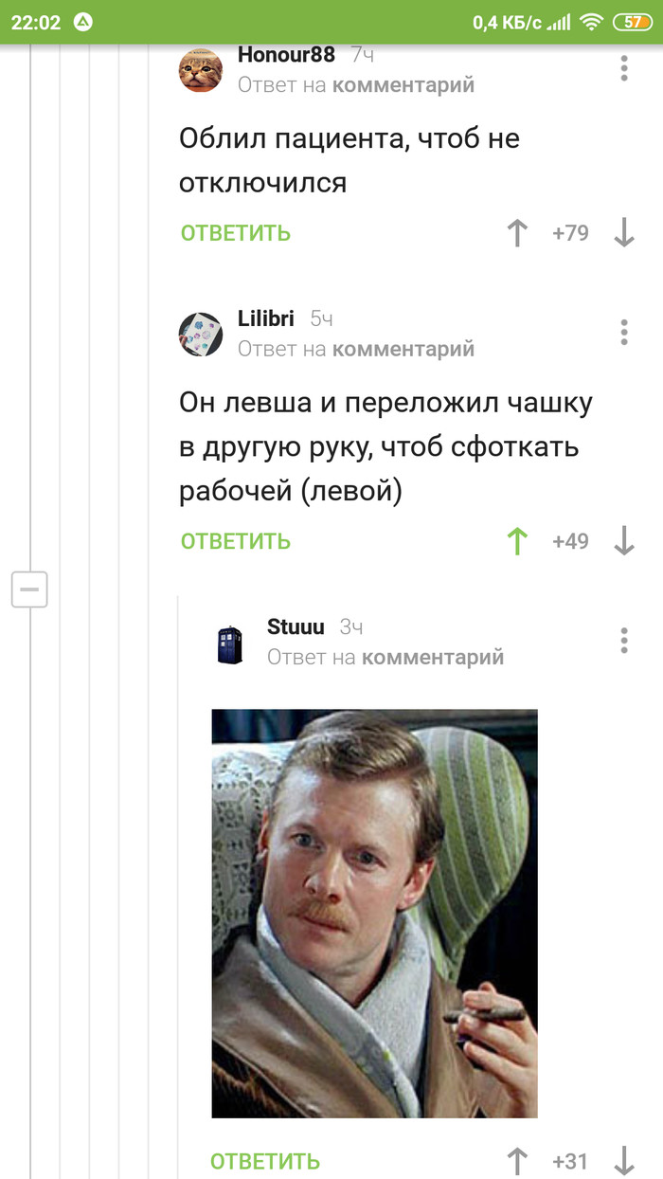
Task: Collapse the comment thread with minus button
Action: tap(29, 589)
